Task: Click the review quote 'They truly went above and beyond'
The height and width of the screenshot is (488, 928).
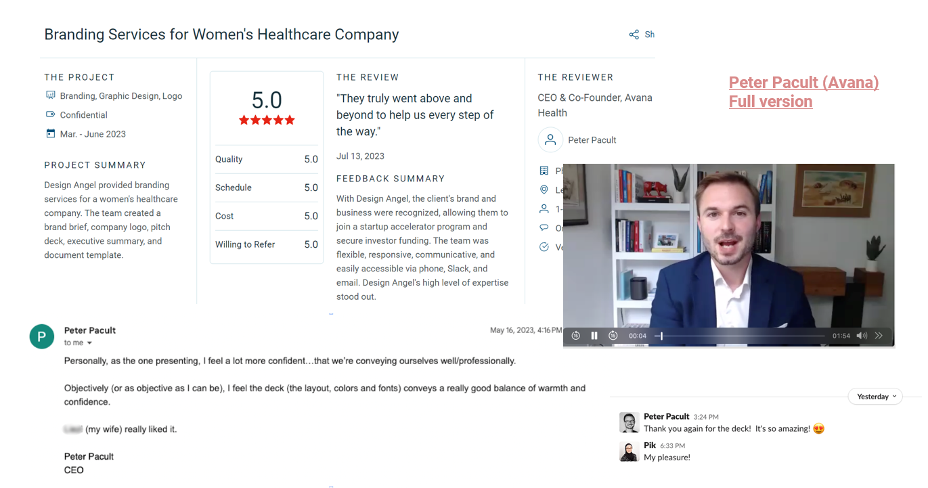Action: [415, 114]
